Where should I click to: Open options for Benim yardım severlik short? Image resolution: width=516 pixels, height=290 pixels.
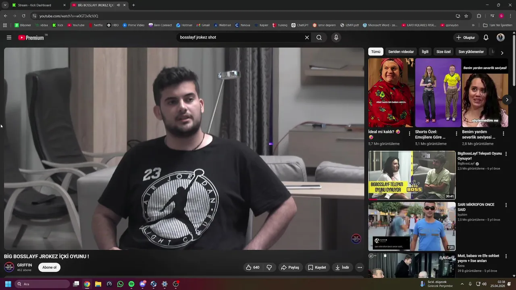[x=503, y=133]
